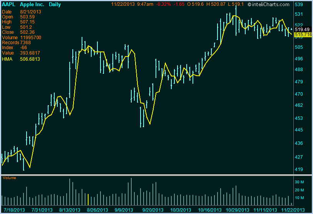Screen dimensions: 313x214
Task: Click the High value 507.15
Action: [x=27, y=22]
